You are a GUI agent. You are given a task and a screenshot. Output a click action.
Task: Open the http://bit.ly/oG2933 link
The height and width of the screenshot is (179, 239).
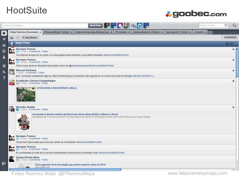click(142, 76)
